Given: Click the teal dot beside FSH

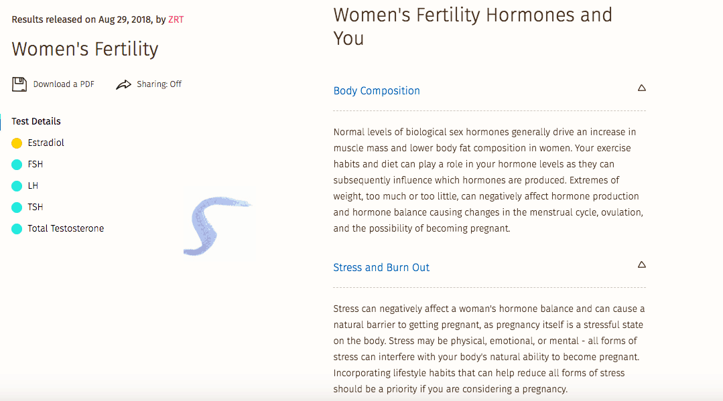Looking at the screenshot, I should pyautogui.click(x=16, y=164).
